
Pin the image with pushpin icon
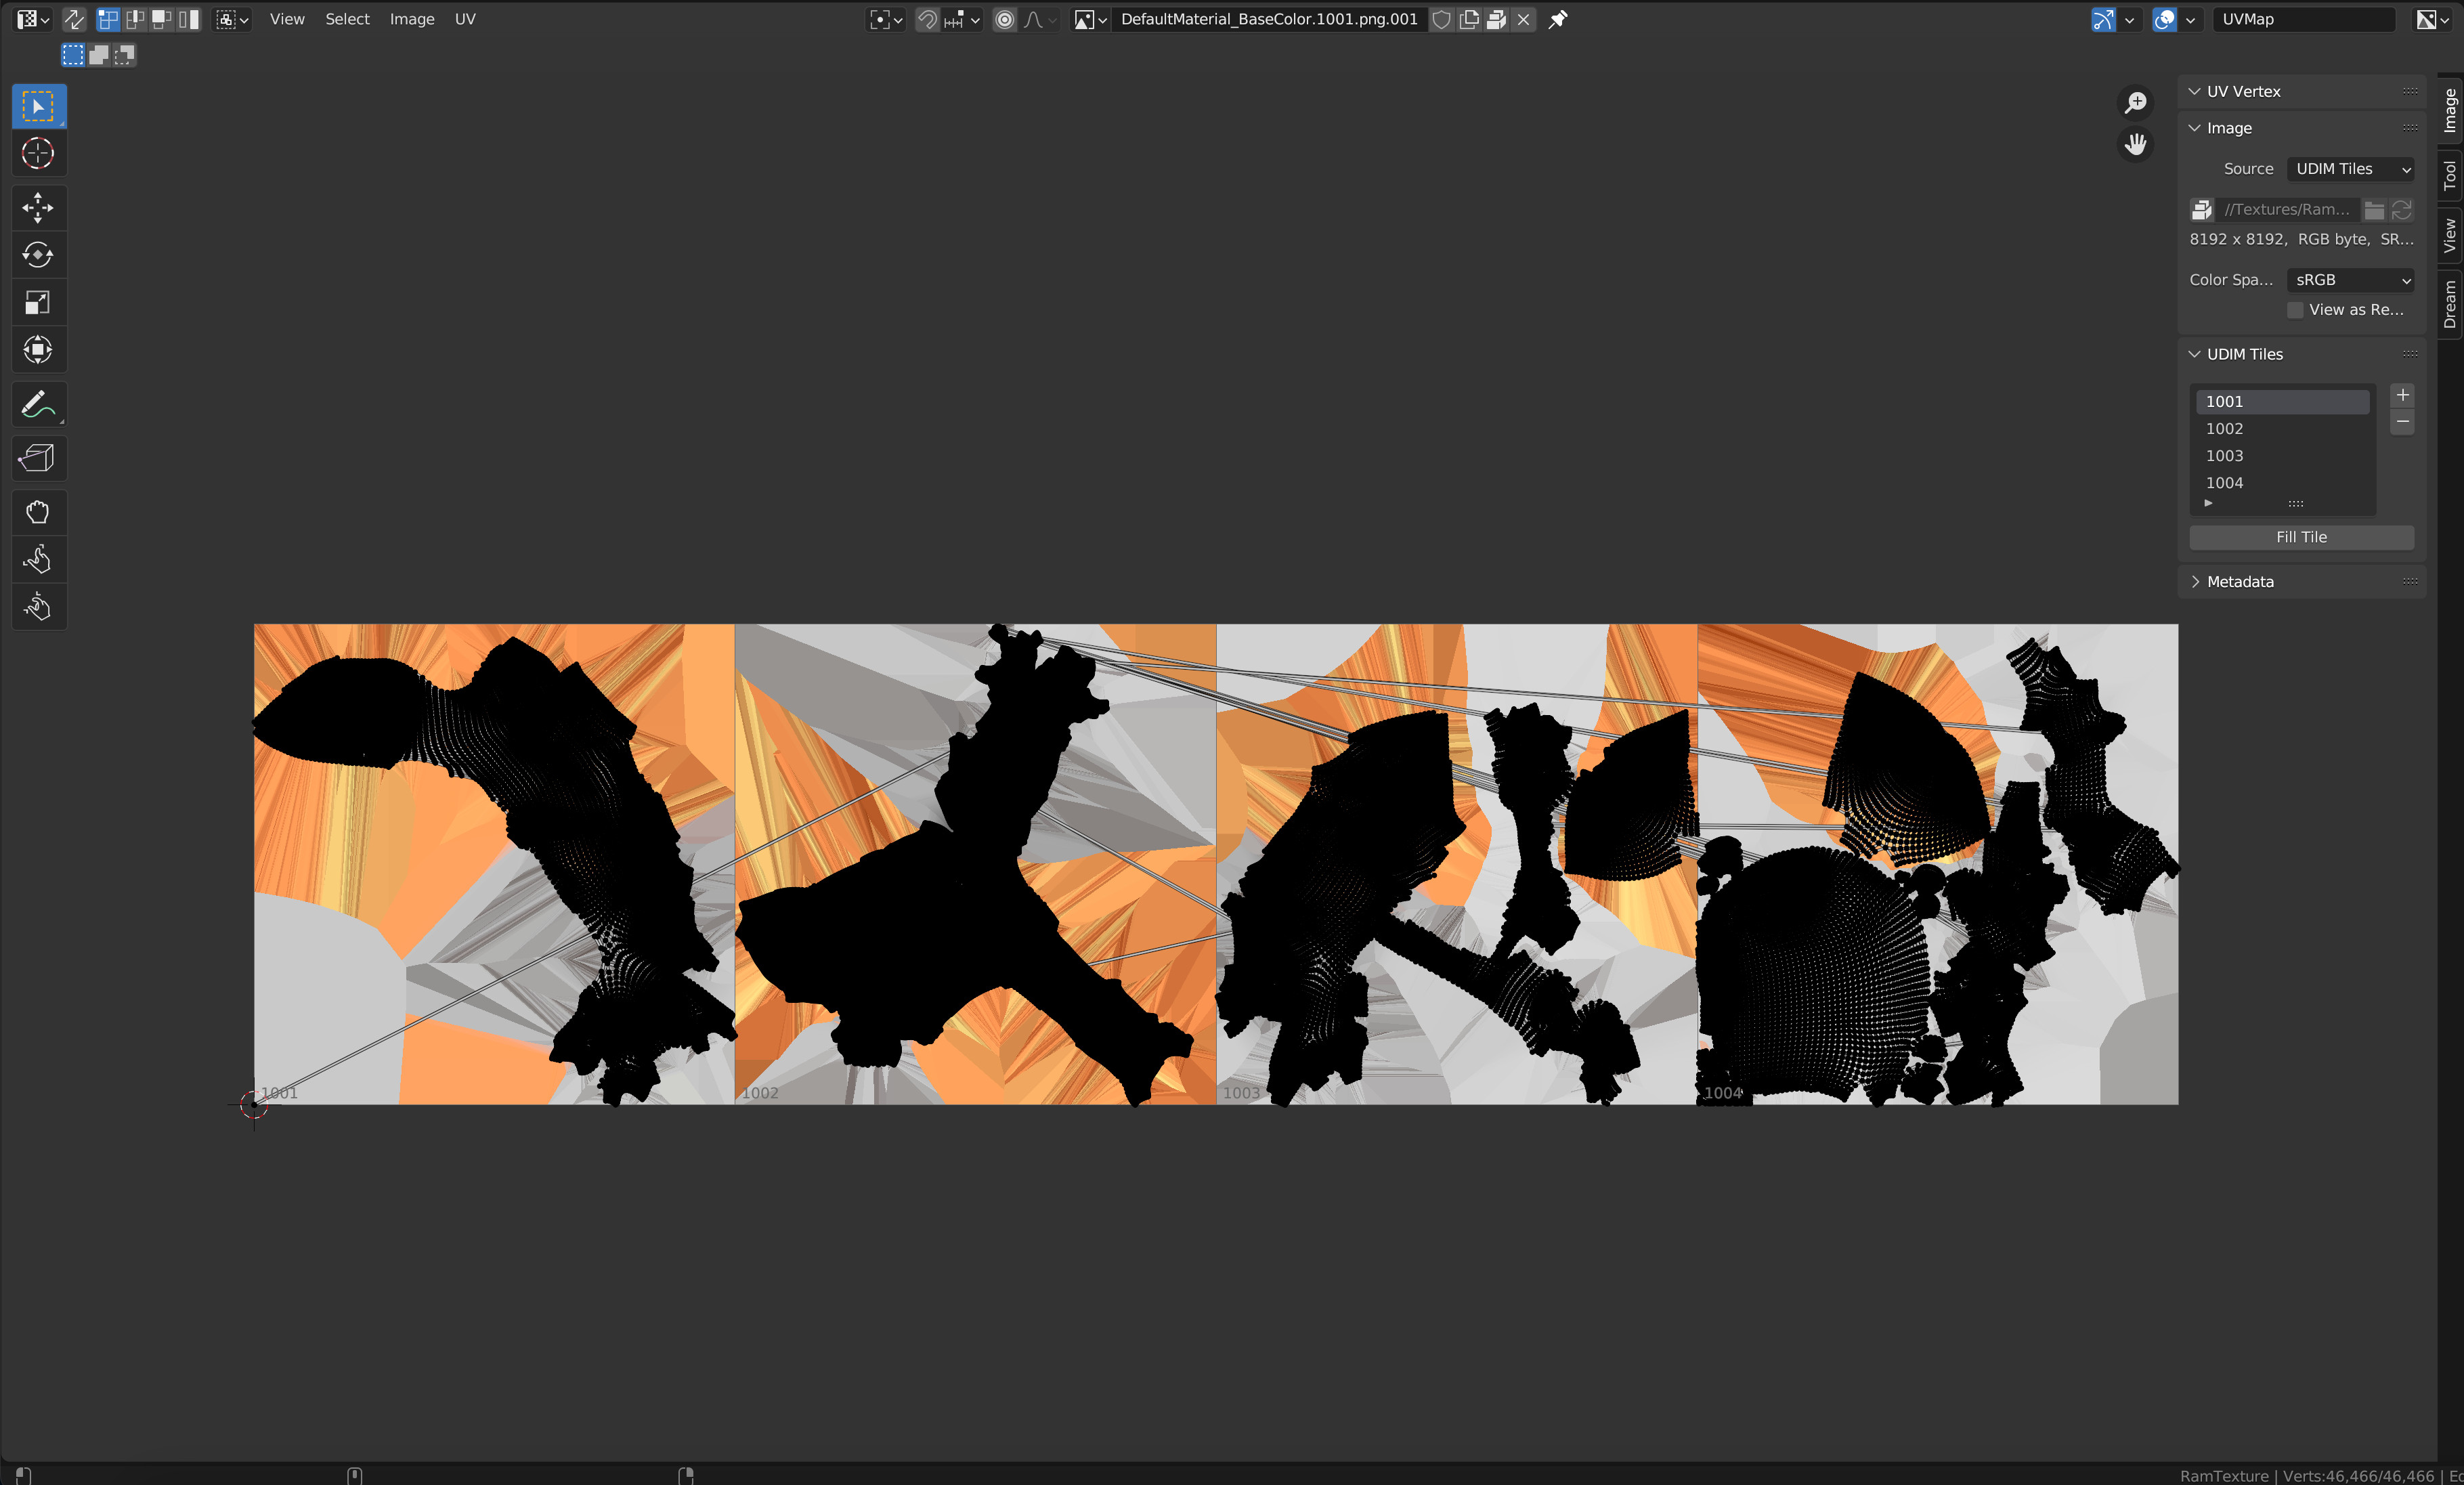[1558, 19]
